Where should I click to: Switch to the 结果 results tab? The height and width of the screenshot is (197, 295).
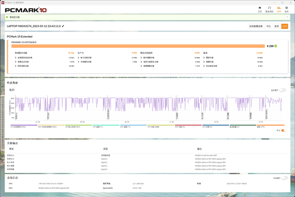(279, 9)
